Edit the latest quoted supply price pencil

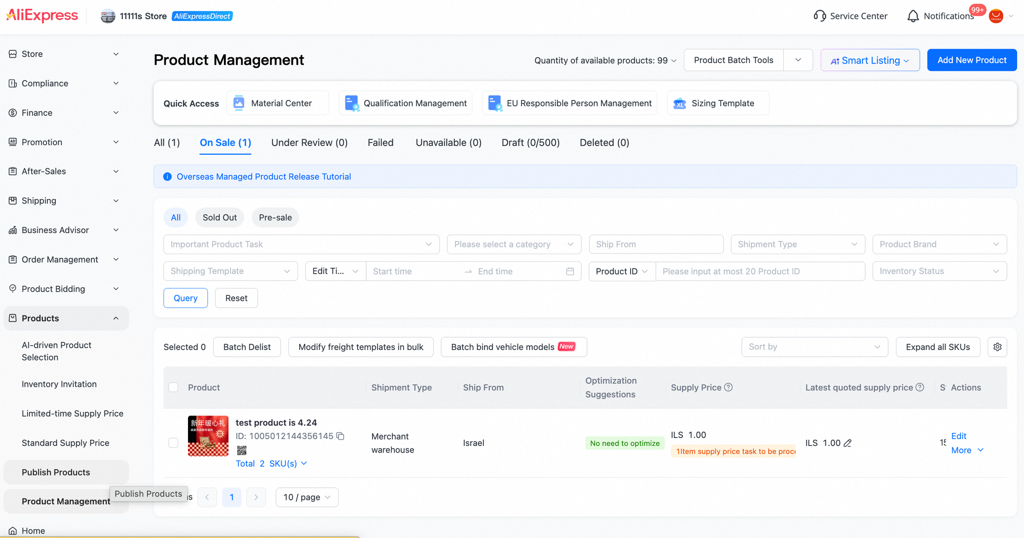(848, 443)
